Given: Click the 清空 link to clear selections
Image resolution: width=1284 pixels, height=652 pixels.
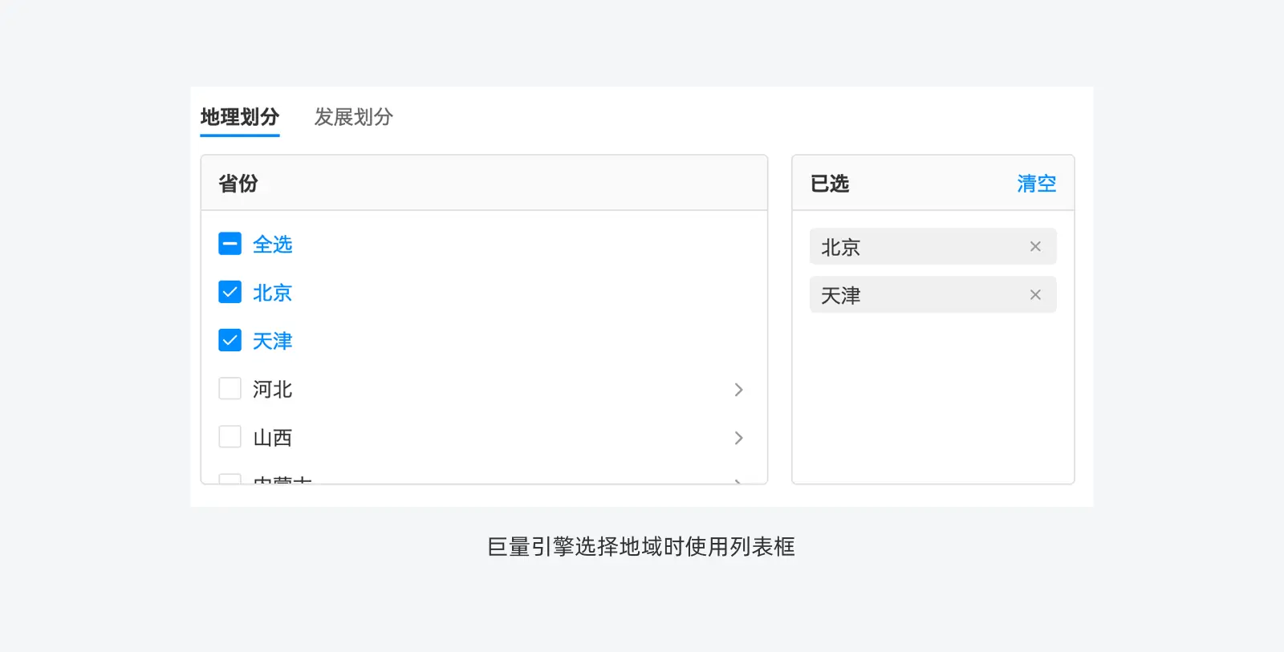Looking at the screenshot, I should (x=1036, y=184).
